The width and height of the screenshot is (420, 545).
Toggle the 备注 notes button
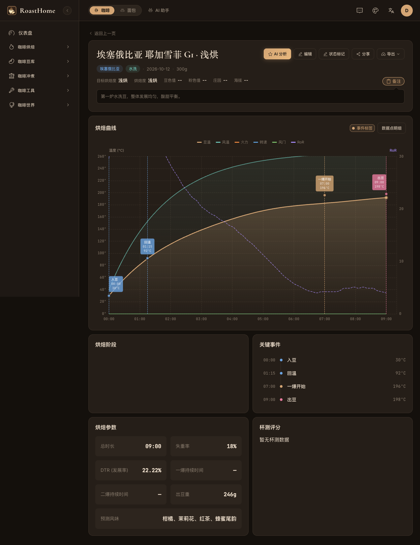pyautogui.click(x=393, y=81)
